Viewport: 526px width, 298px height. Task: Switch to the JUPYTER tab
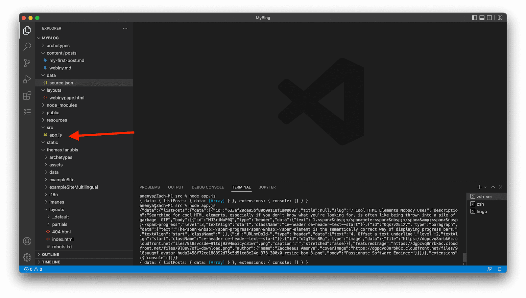(267, 187)
